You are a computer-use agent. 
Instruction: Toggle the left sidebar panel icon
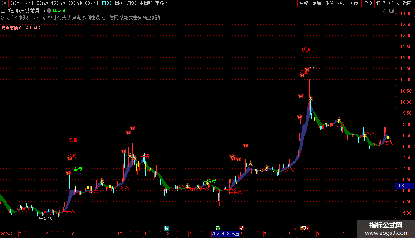tap(4, 3)
